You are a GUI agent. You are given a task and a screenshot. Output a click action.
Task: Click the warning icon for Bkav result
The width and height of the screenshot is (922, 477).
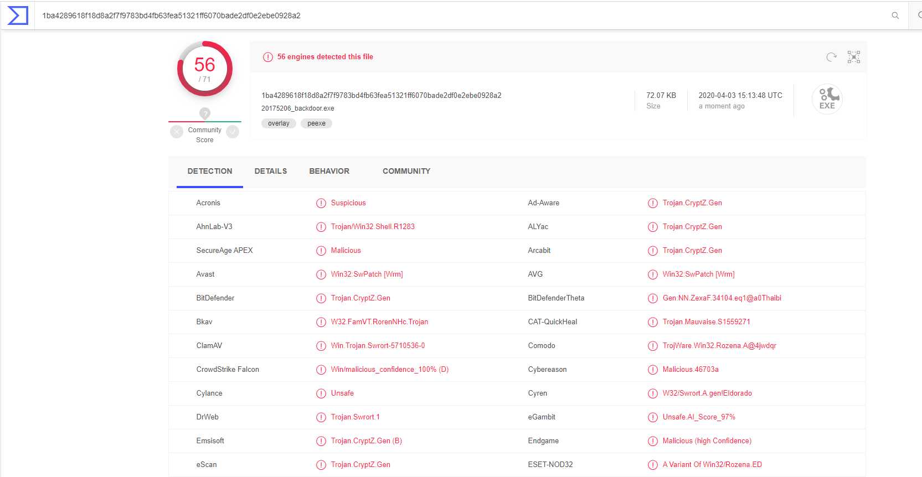pyautogui.click(x=321, y=322)
